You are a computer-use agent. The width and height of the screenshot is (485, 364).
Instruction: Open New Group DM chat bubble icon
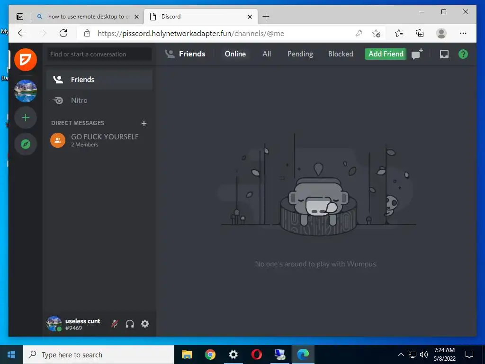(x=417, y=54)
